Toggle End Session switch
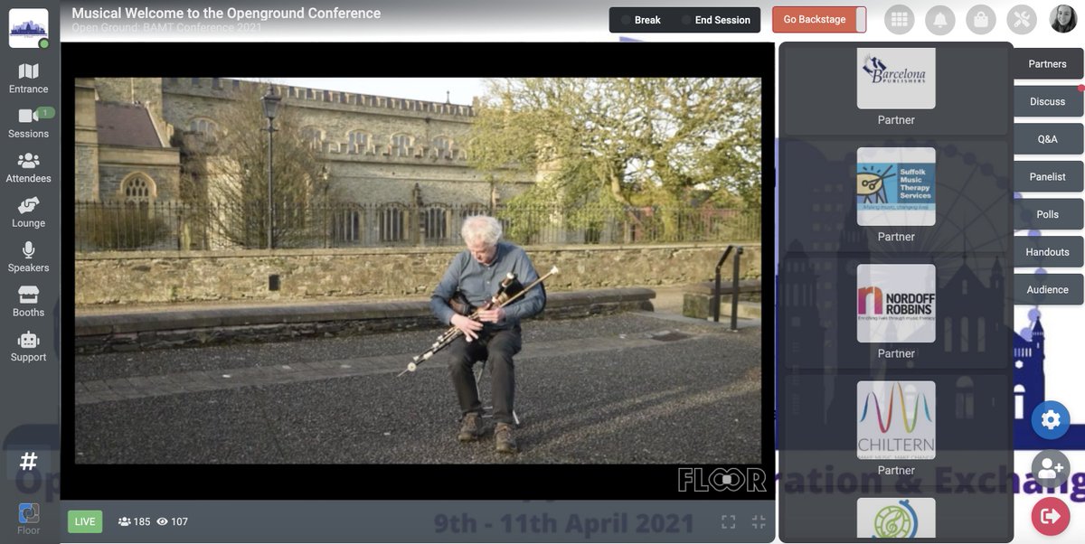This screenshot has height=544, width=1085. click(715, 20)
